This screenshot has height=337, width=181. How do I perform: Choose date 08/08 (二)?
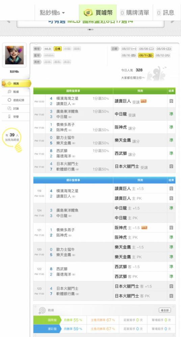[146, 49]
